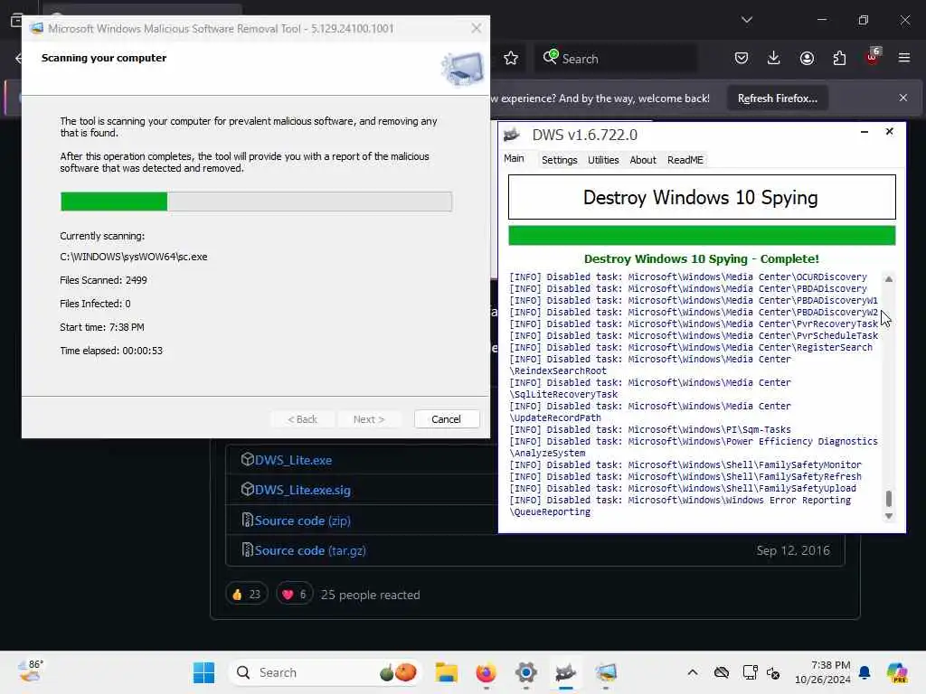The image size is (926, 694).
Task: Click the crossed-out cloud sync icon in the system tray
Action: click(721, 672)
